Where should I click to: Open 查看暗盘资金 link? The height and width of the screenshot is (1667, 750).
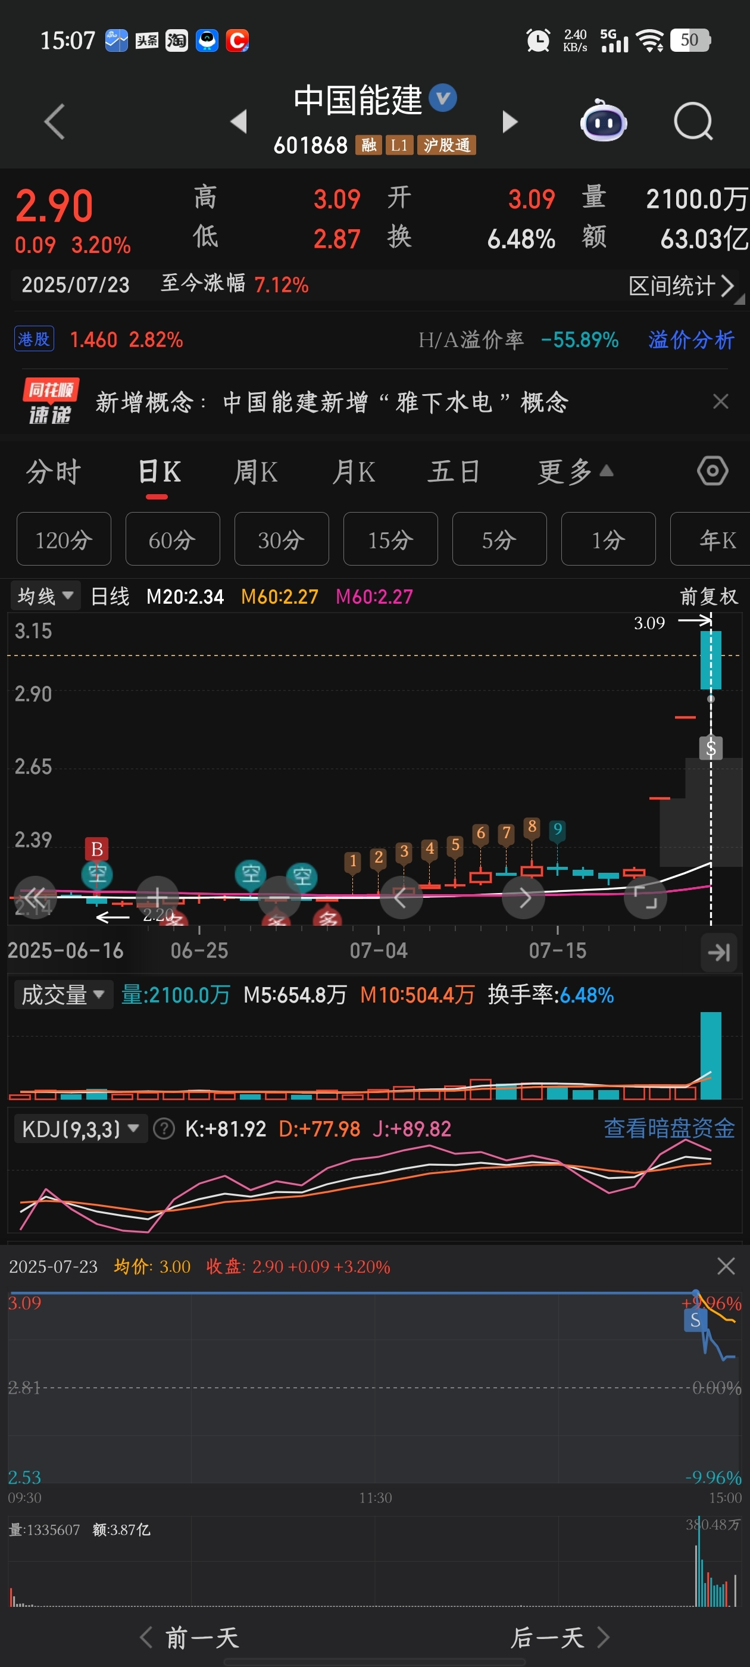click(x=669, y=1128)
